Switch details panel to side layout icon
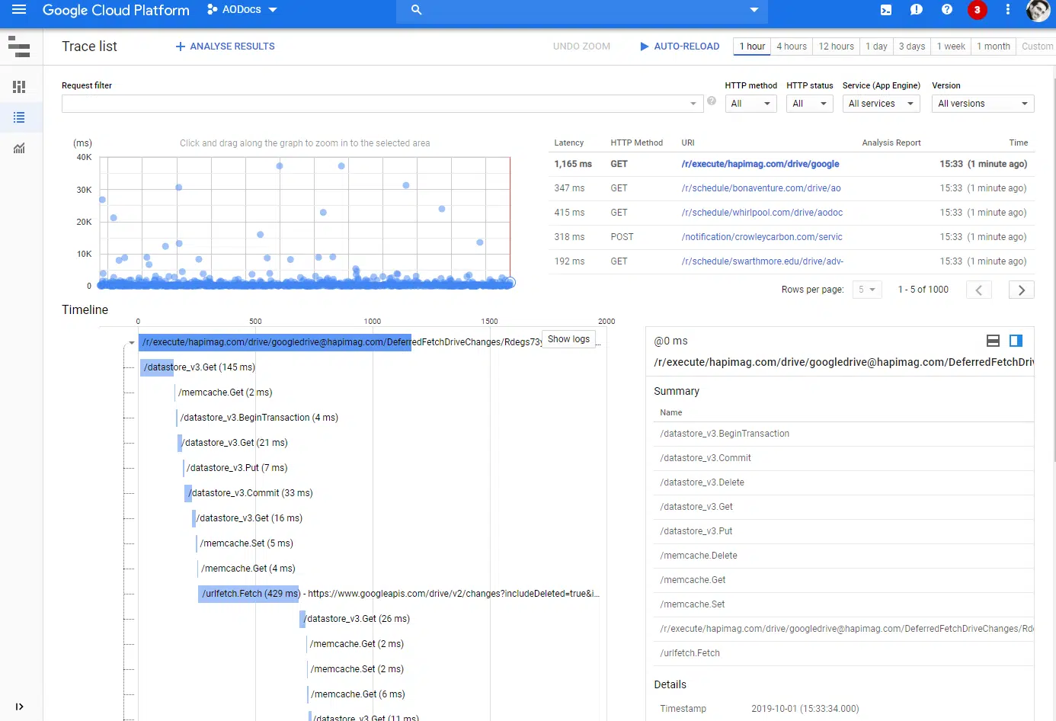Image resolution: width=1056 pixels, height=721 pixels. tap(1016, 341)
